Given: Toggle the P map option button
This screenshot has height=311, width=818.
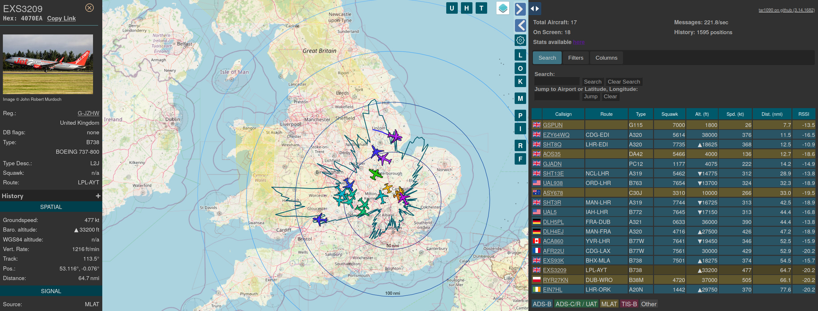Looking at the screenshot, I should 520,115.
